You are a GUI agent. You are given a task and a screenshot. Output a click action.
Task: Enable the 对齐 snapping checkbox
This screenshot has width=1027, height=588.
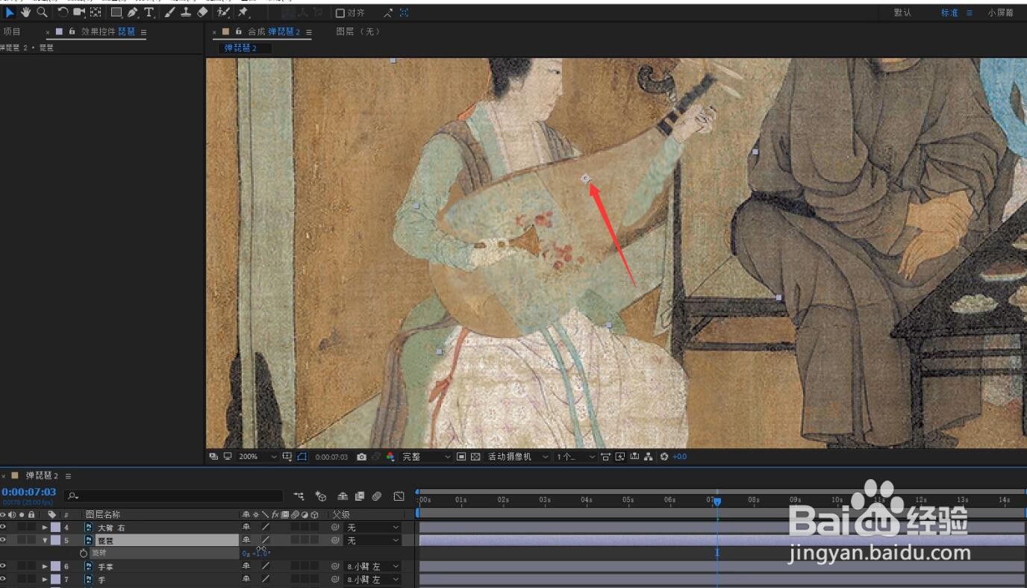340,13
